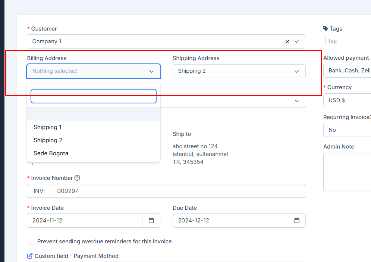Click the search box inside Billing Address dropdown
This screenshot has width=371, height=262.
[x=93, y=96]
